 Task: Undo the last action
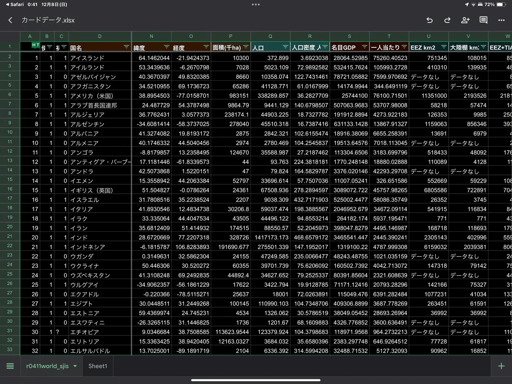[430, 20]
